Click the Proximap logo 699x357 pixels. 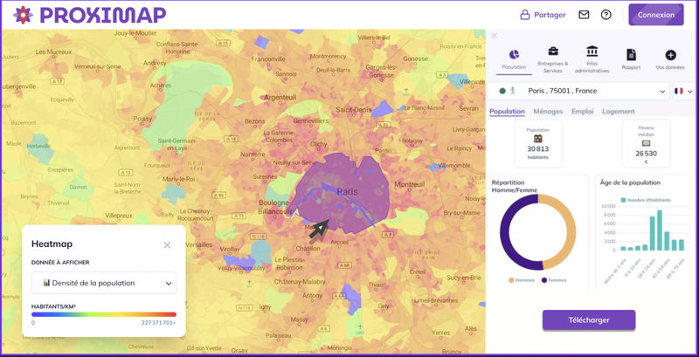pyautogui.click(x=89, y=15)
